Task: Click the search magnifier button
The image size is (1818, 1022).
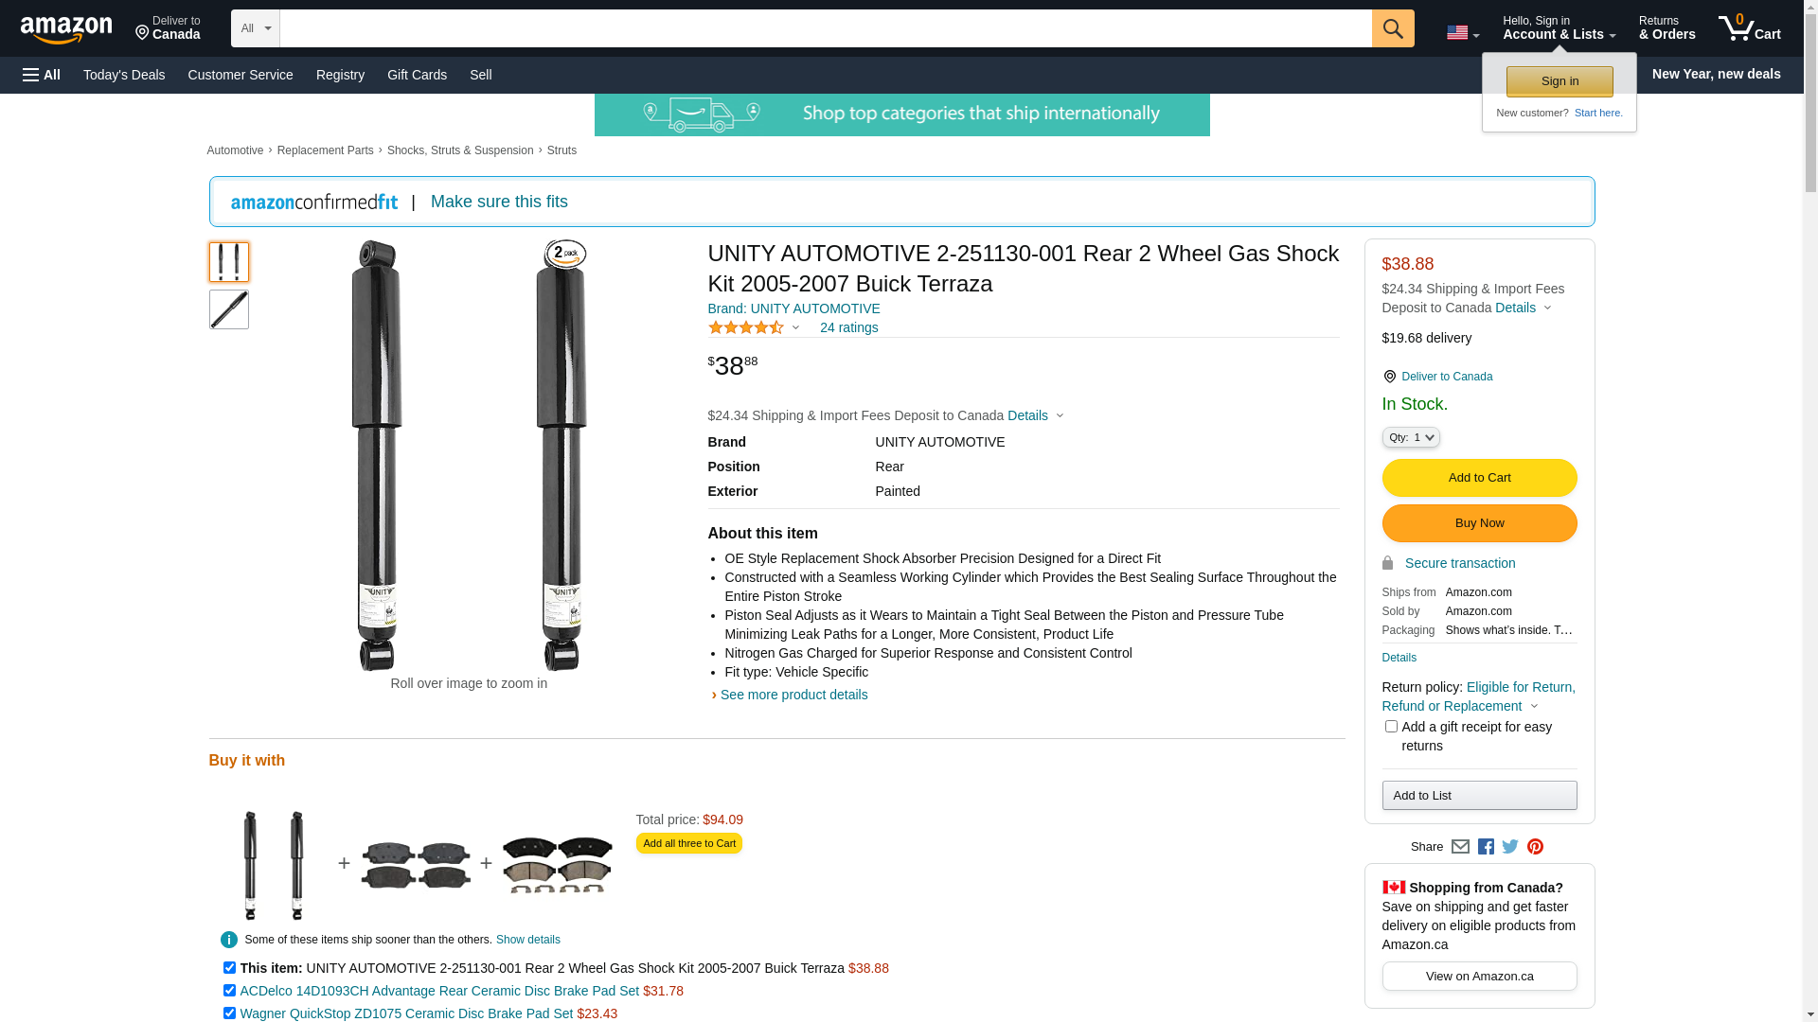Action: pos(1392,28)
